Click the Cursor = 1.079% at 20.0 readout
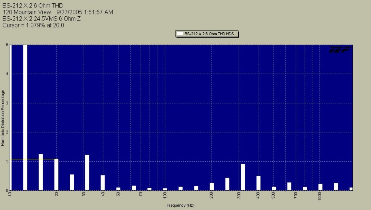The height and width of the screenshot is (210, 371). 33,25
